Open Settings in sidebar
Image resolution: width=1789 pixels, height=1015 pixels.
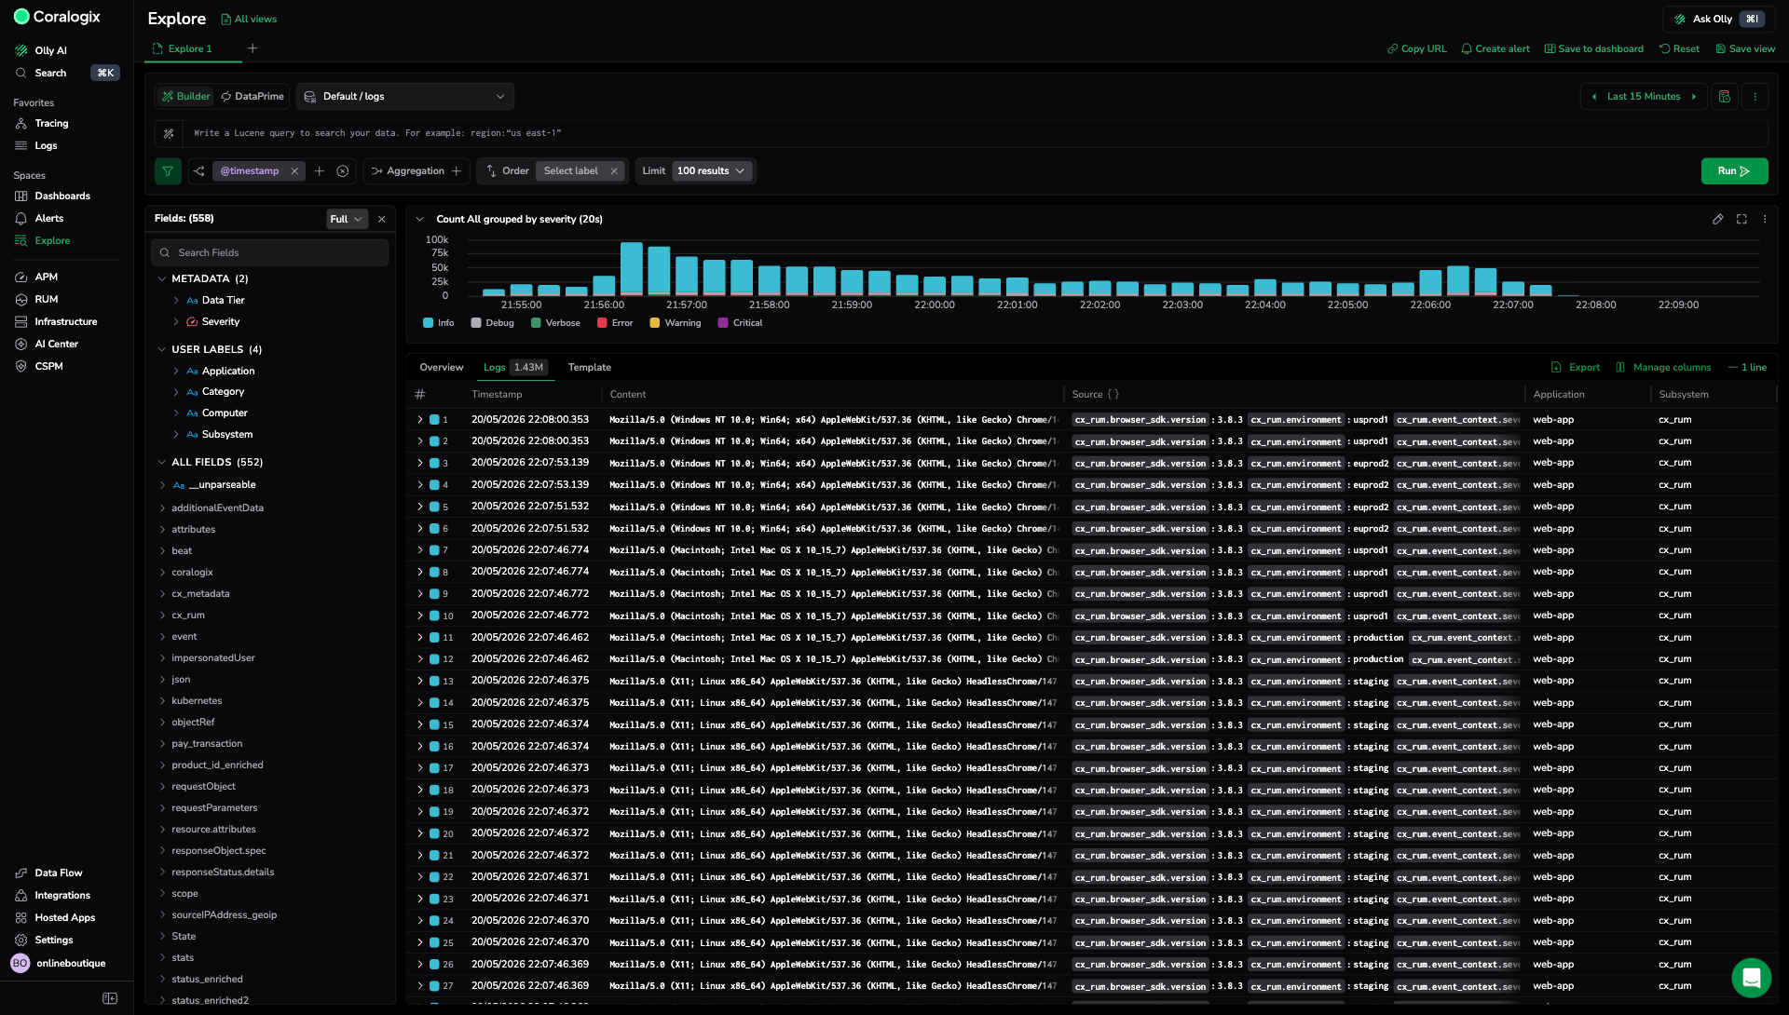[x=53, y=940]
